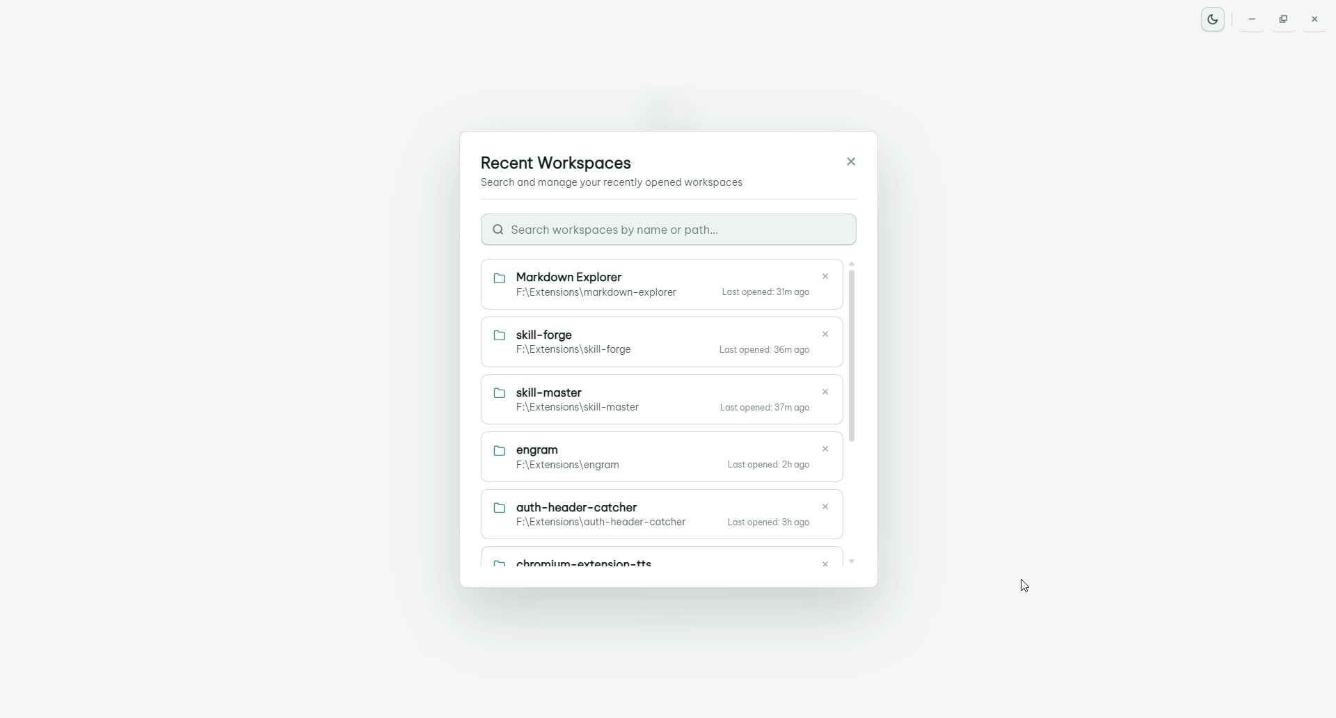Open the Markdown Explorer workspace

(662, 285)
